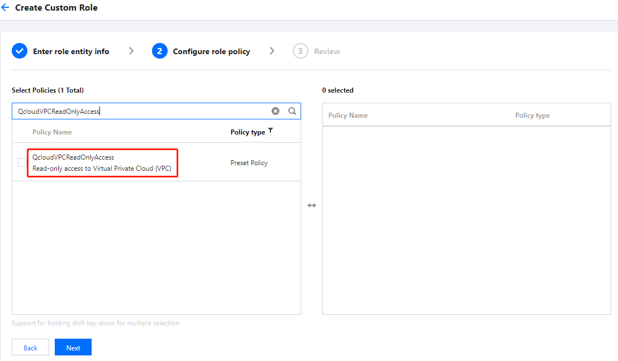Jump to the Review step label

tap(327, 51)
